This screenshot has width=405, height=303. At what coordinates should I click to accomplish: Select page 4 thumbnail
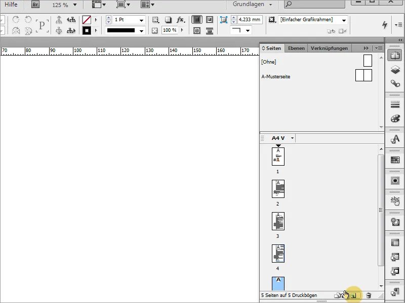[278, 254]
